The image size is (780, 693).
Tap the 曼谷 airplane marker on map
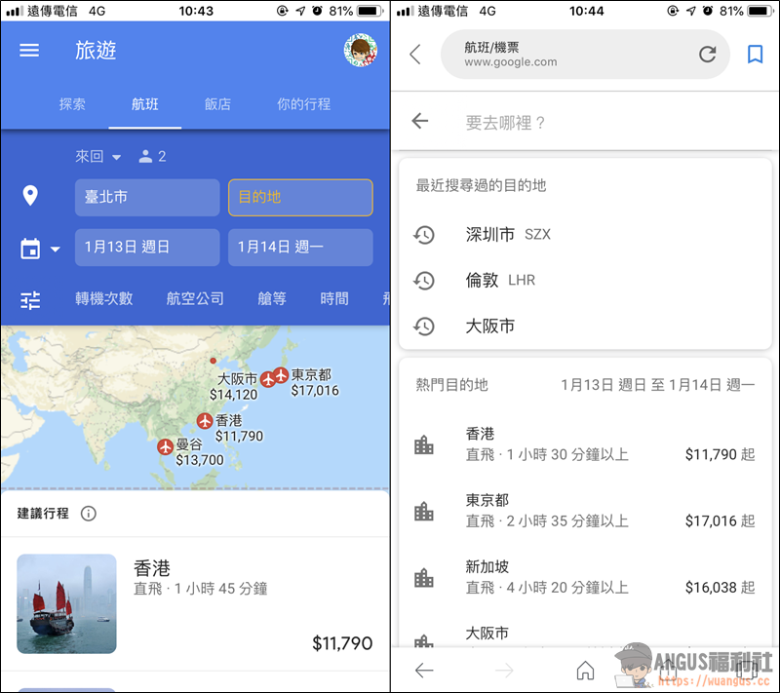[x=165, y=446]
